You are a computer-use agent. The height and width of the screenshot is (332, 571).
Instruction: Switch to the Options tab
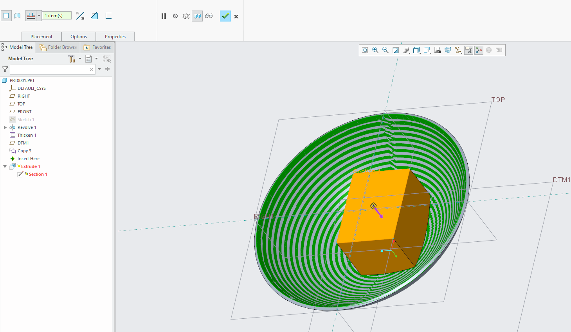(79, 36)
